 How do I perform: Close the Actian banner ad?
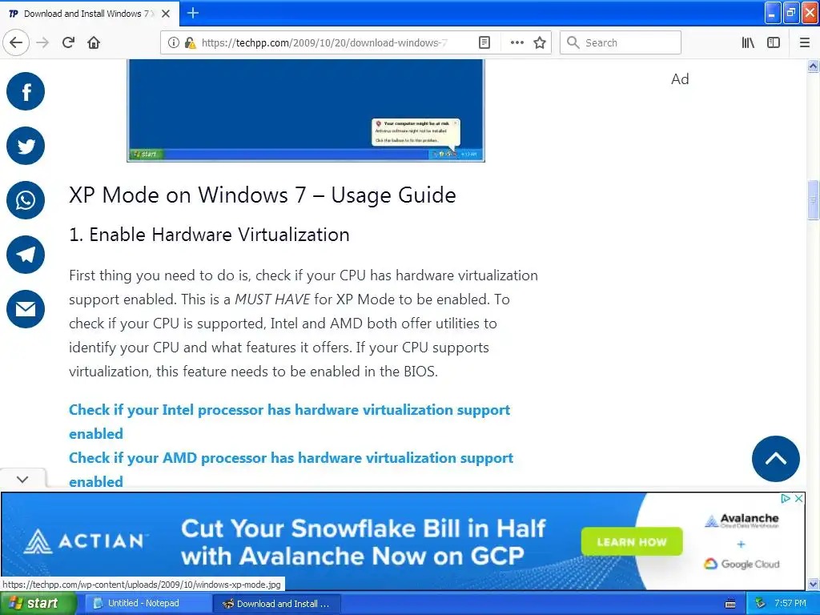point(798,498)
